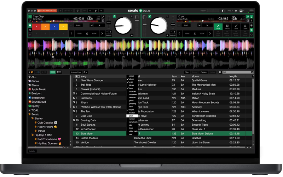Double auto loop length on deck 2

(210, 34)
